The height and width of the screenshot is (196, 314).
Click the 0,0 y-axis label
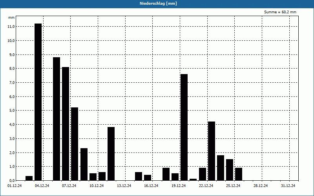[12, 181]
